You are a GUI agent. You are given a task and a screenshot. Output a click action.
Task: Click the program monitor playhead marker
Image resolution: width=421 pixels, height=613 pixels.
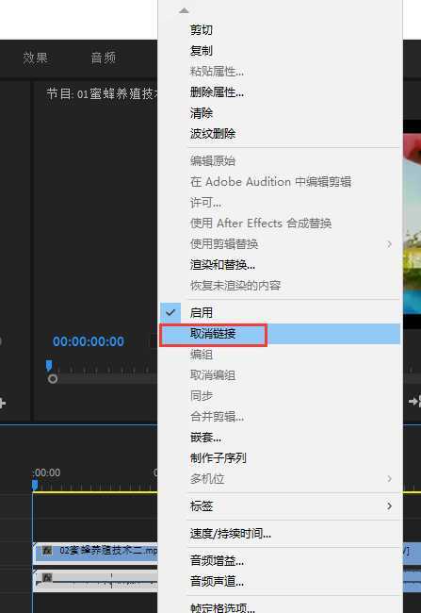tap(49, 366)
